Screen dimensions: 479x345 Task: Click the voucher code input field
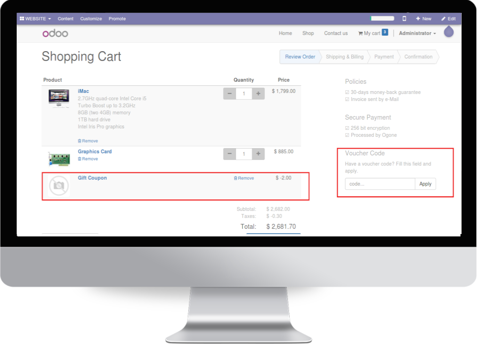coord(380,184)
